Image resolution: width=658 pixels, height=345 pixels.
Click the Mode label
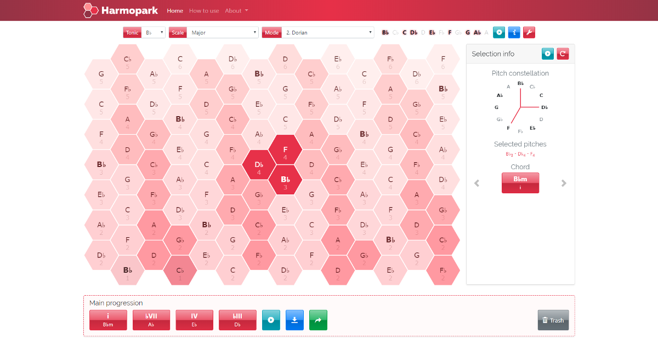272,32
